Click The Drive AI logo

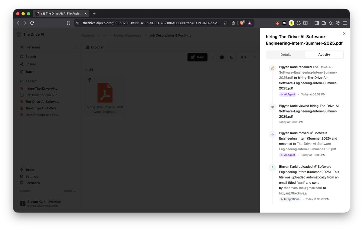[x=30, y=35]
